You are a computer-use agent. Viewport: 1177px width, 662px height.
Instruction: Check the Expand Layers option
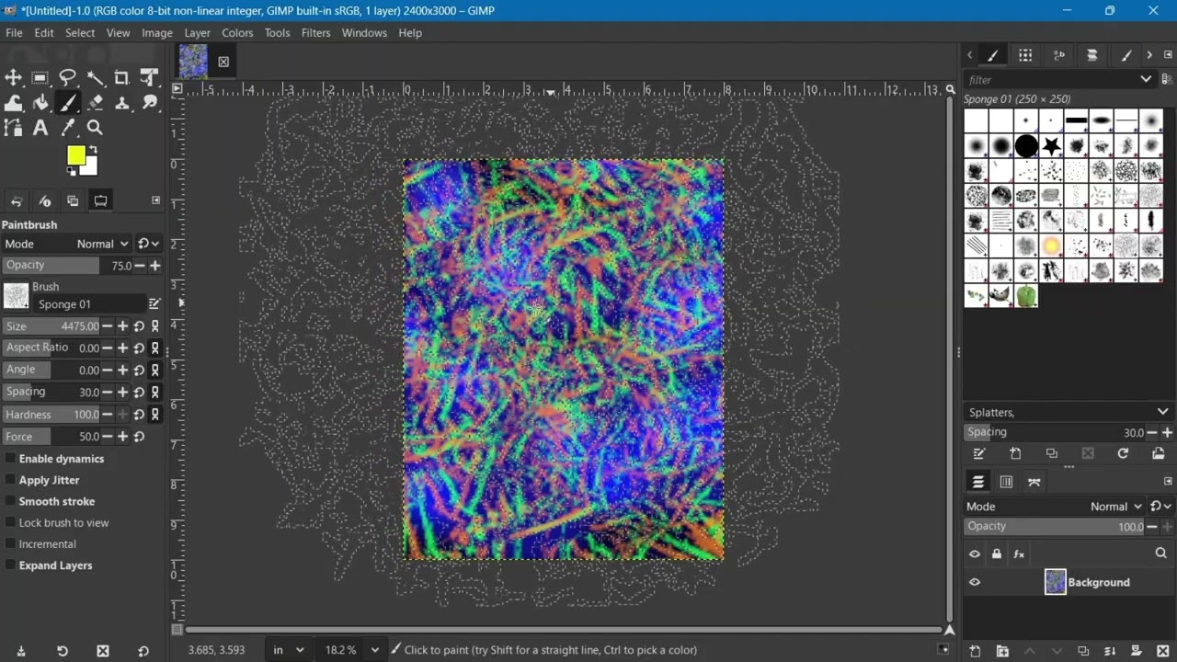click(11, 565)
